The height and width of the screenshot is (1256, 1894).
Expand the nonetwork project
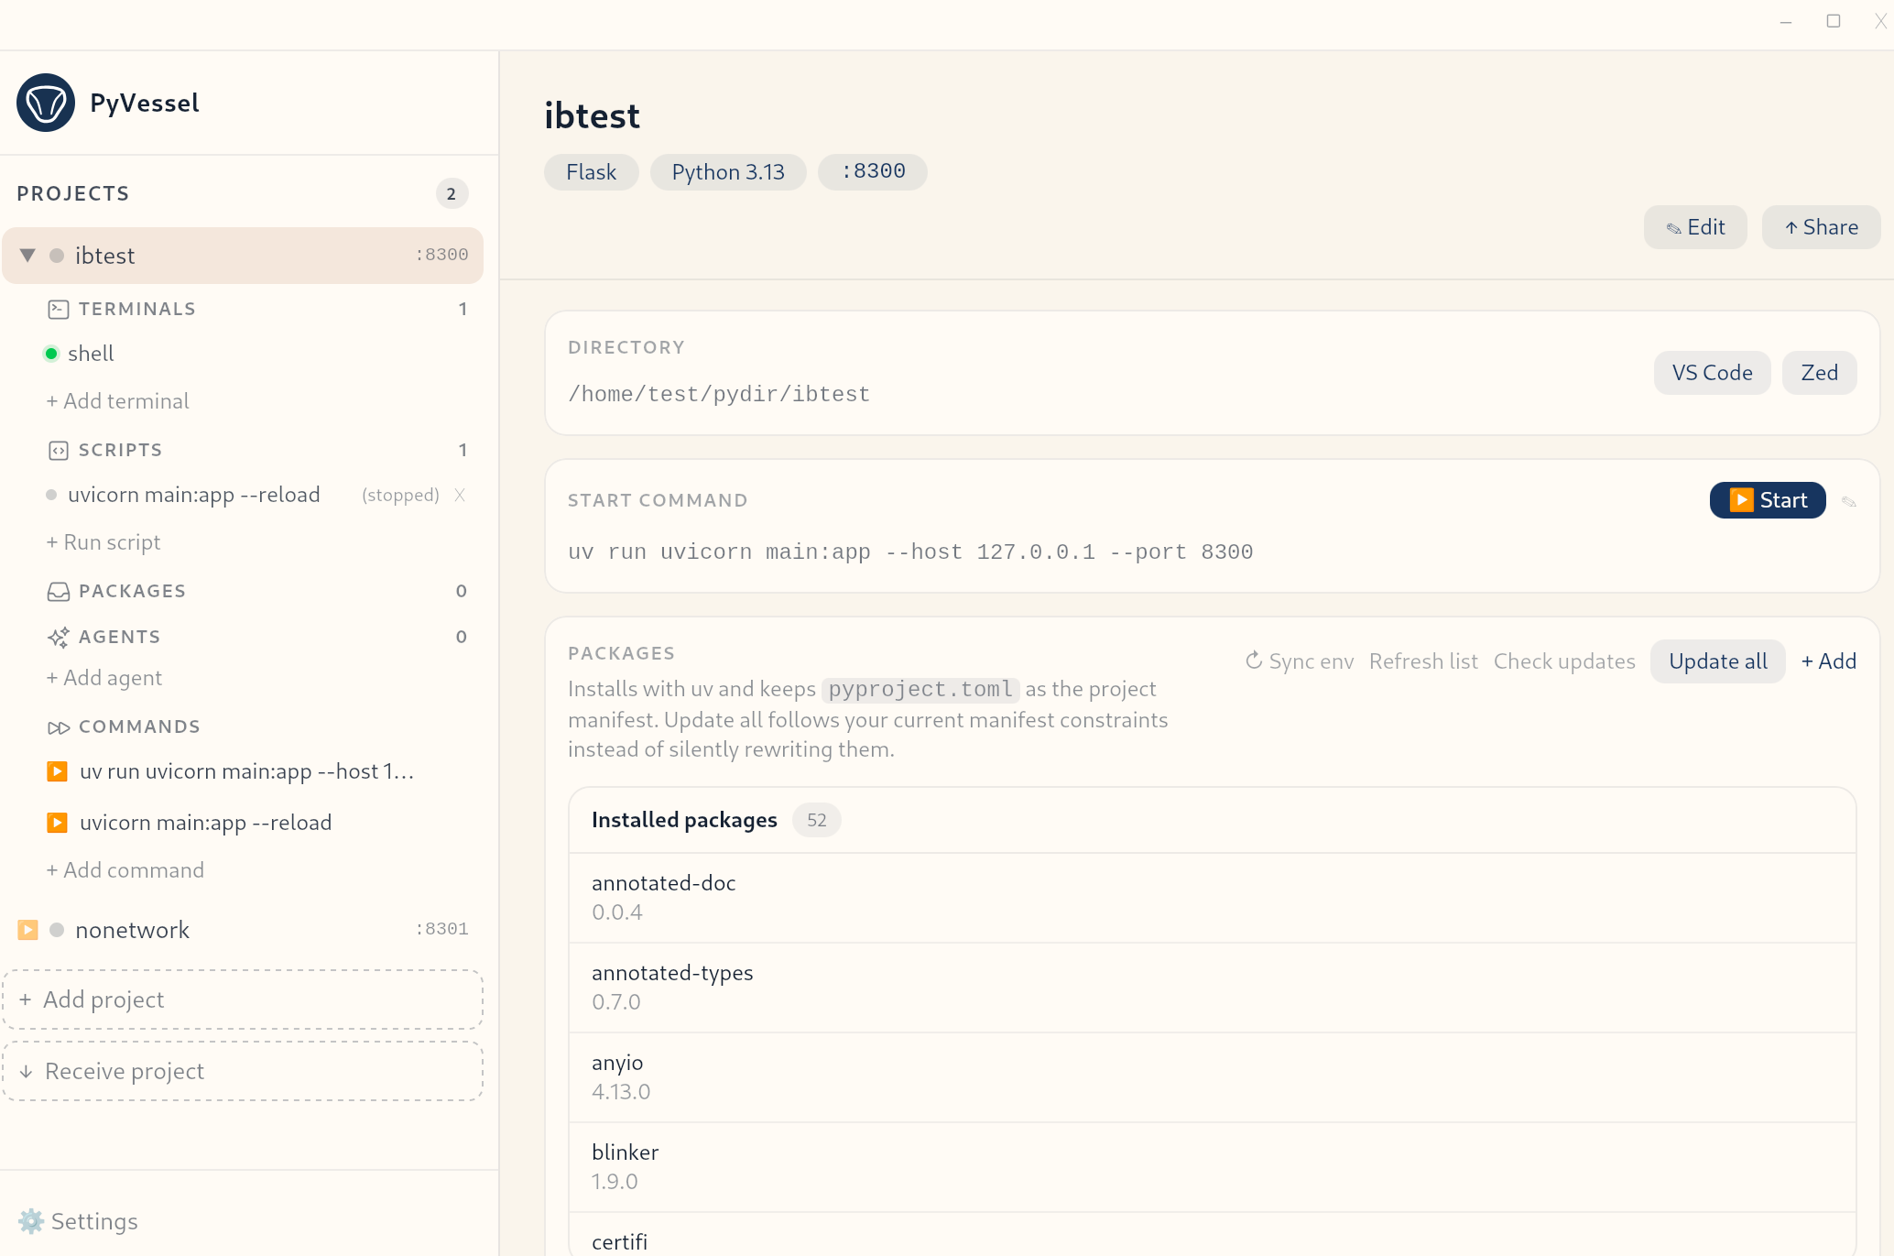pos(27,929)
